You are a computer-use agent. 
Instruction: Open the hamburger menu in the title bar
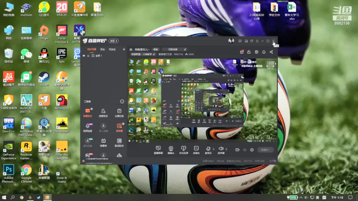257,41
